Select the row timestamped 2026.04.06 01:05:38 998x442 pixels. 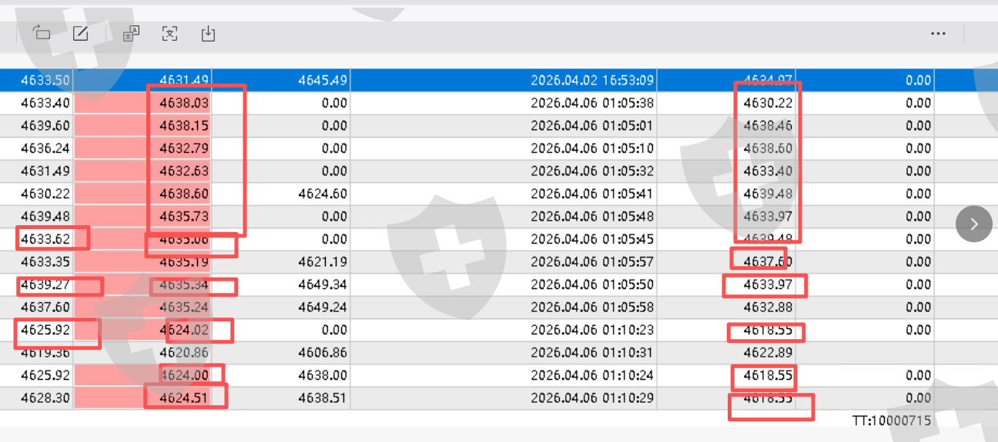click(592, 103)
